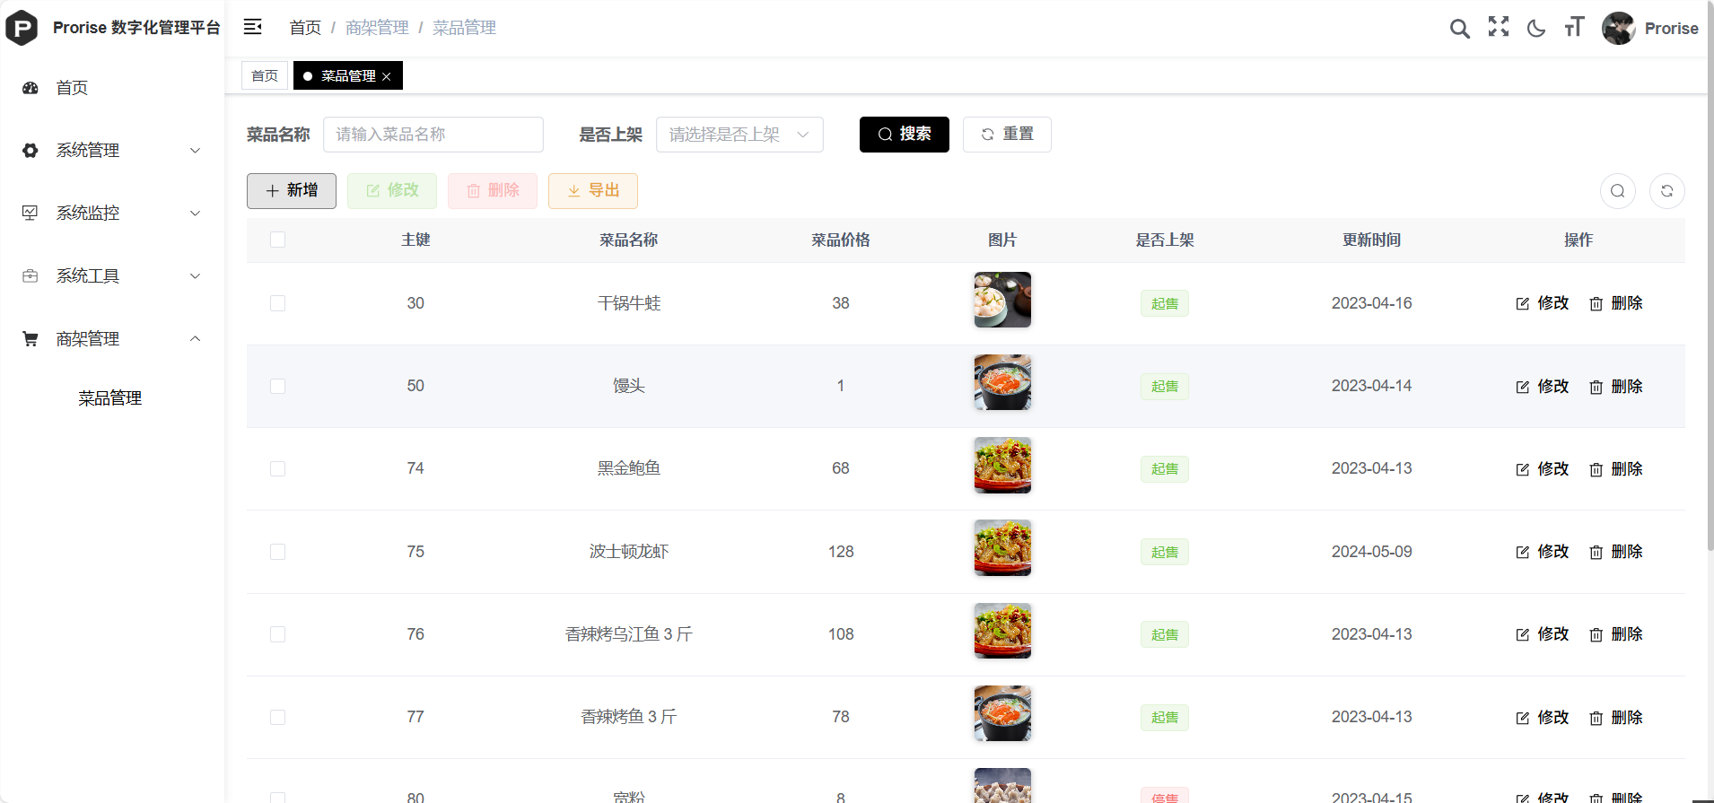
Task: Close the 菜品管理 tab
Action: [387, 77]
